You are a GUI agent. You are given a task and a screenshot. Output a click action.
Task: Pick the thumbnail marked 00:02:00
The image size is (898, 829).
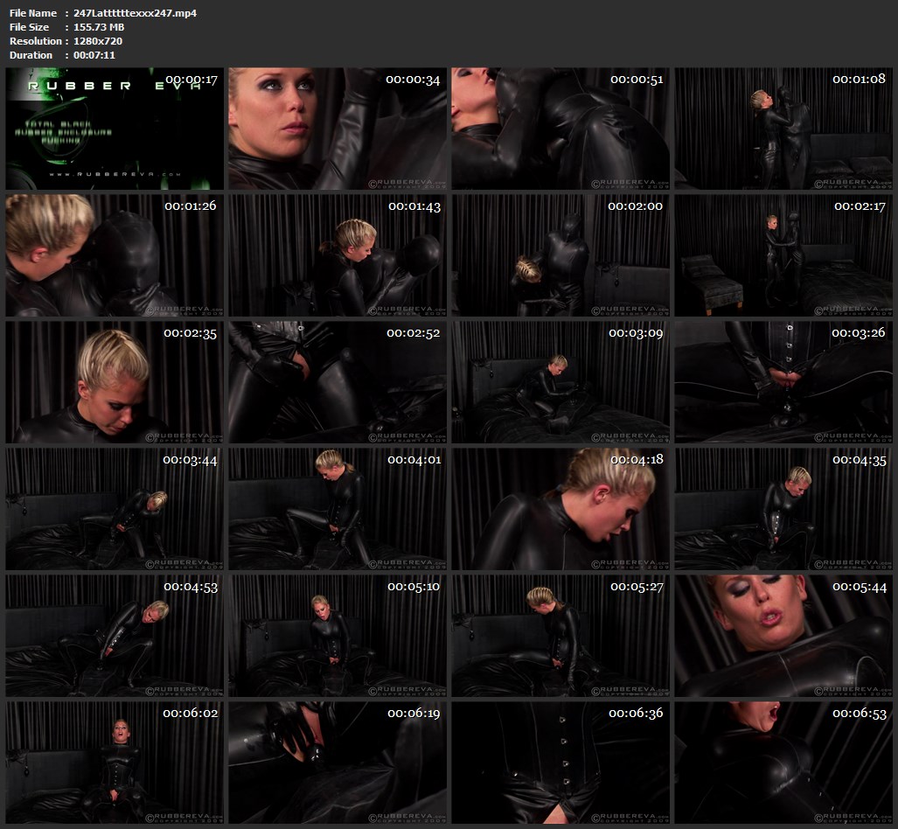pyautogui.click(x=560, y=255)
